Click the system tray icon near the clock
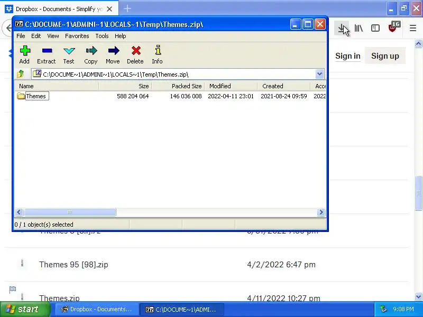This screenshot has width=423, height=317. (x=383, y=309)
